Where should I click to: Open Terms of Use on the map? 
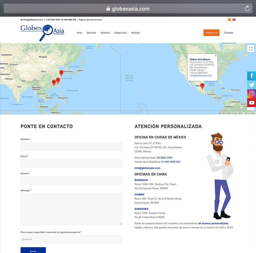pyautogui.click(x=250, y=113)
